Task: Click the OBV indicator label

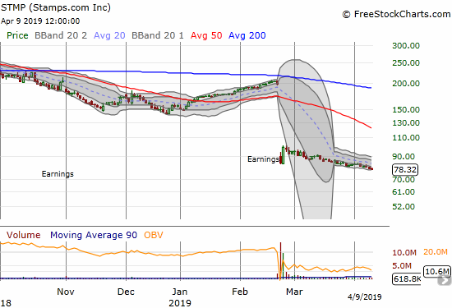Action: (x=154, y=235)
